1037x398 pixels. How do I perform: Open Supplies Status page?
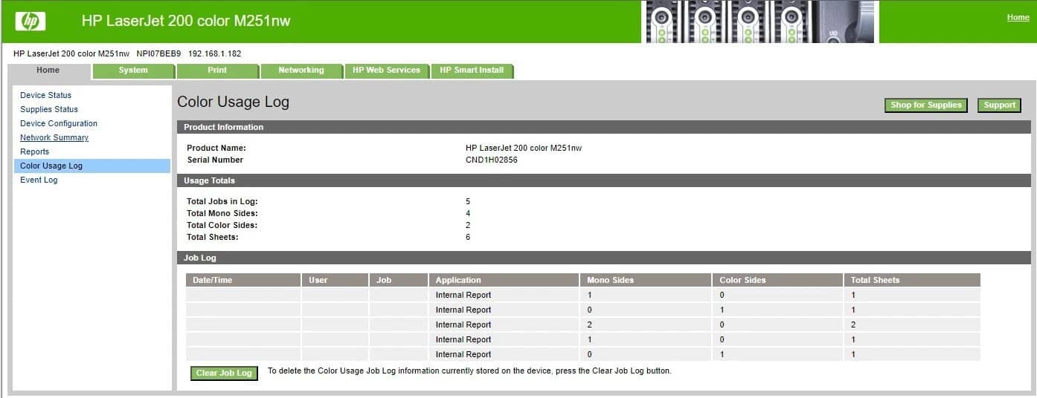(49, 109)
